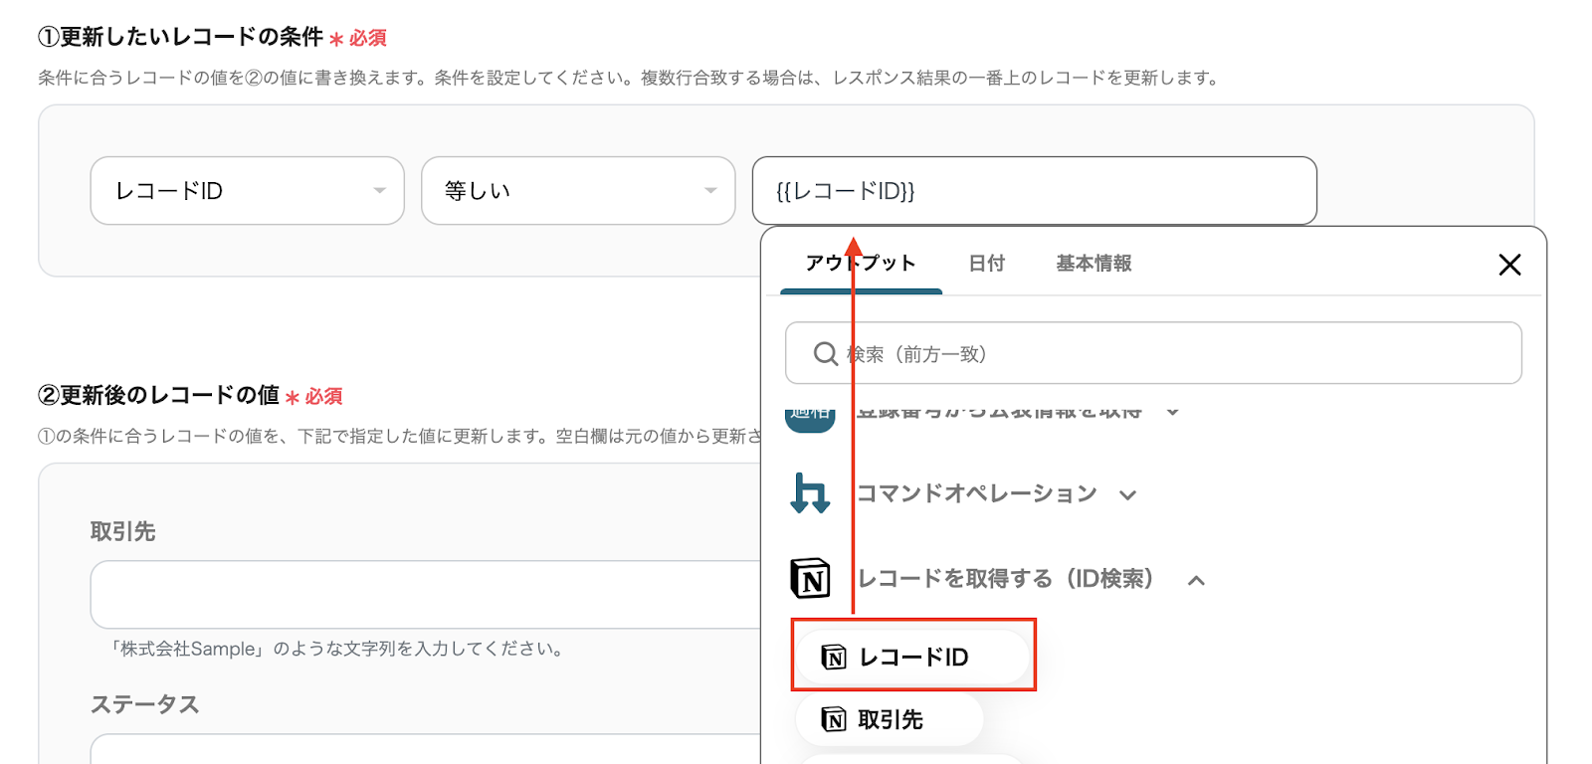Select the 取引先 output chip
1592x764 pixels.
(x=890, y=719)
